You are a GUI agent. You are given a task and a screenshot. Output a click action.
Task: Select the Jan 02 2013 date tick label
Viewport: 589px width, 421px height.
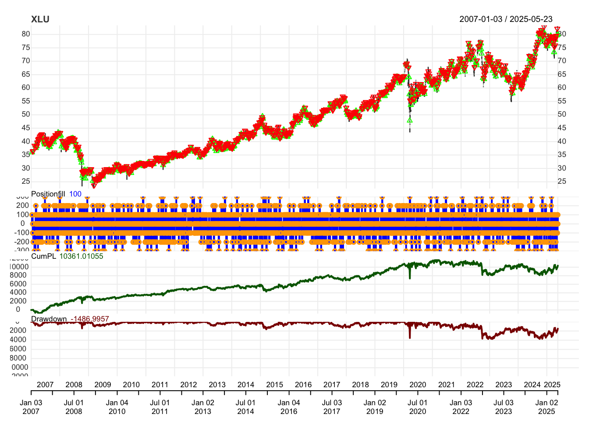[203, 407]
